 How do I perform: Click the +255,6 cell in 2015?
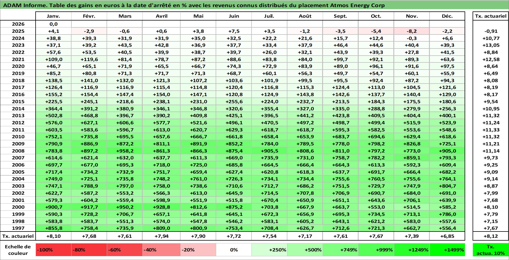[x=234, y=101]
